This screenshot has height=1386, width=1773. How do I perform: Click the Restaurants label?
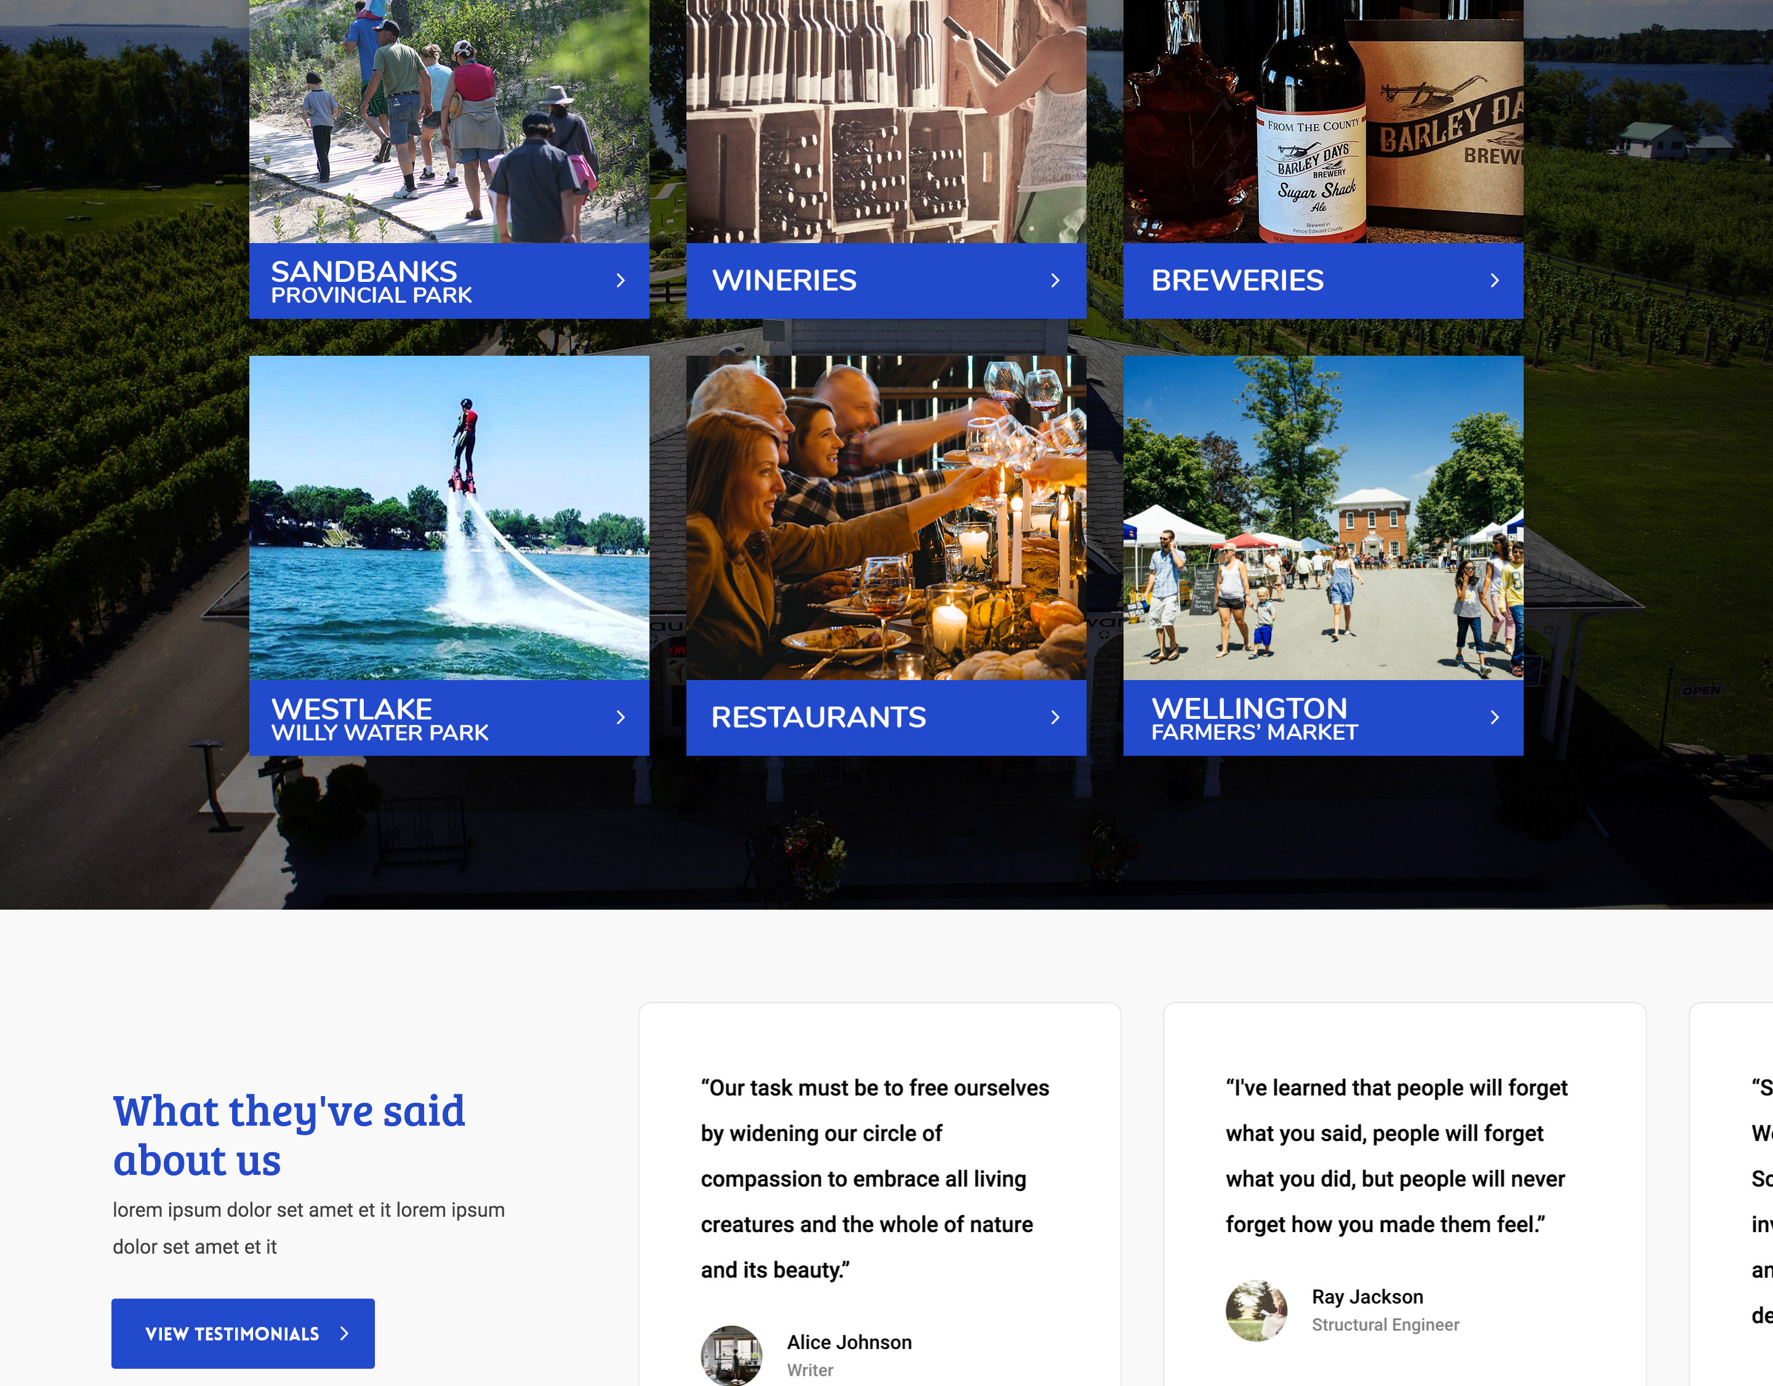coord(818,718)
